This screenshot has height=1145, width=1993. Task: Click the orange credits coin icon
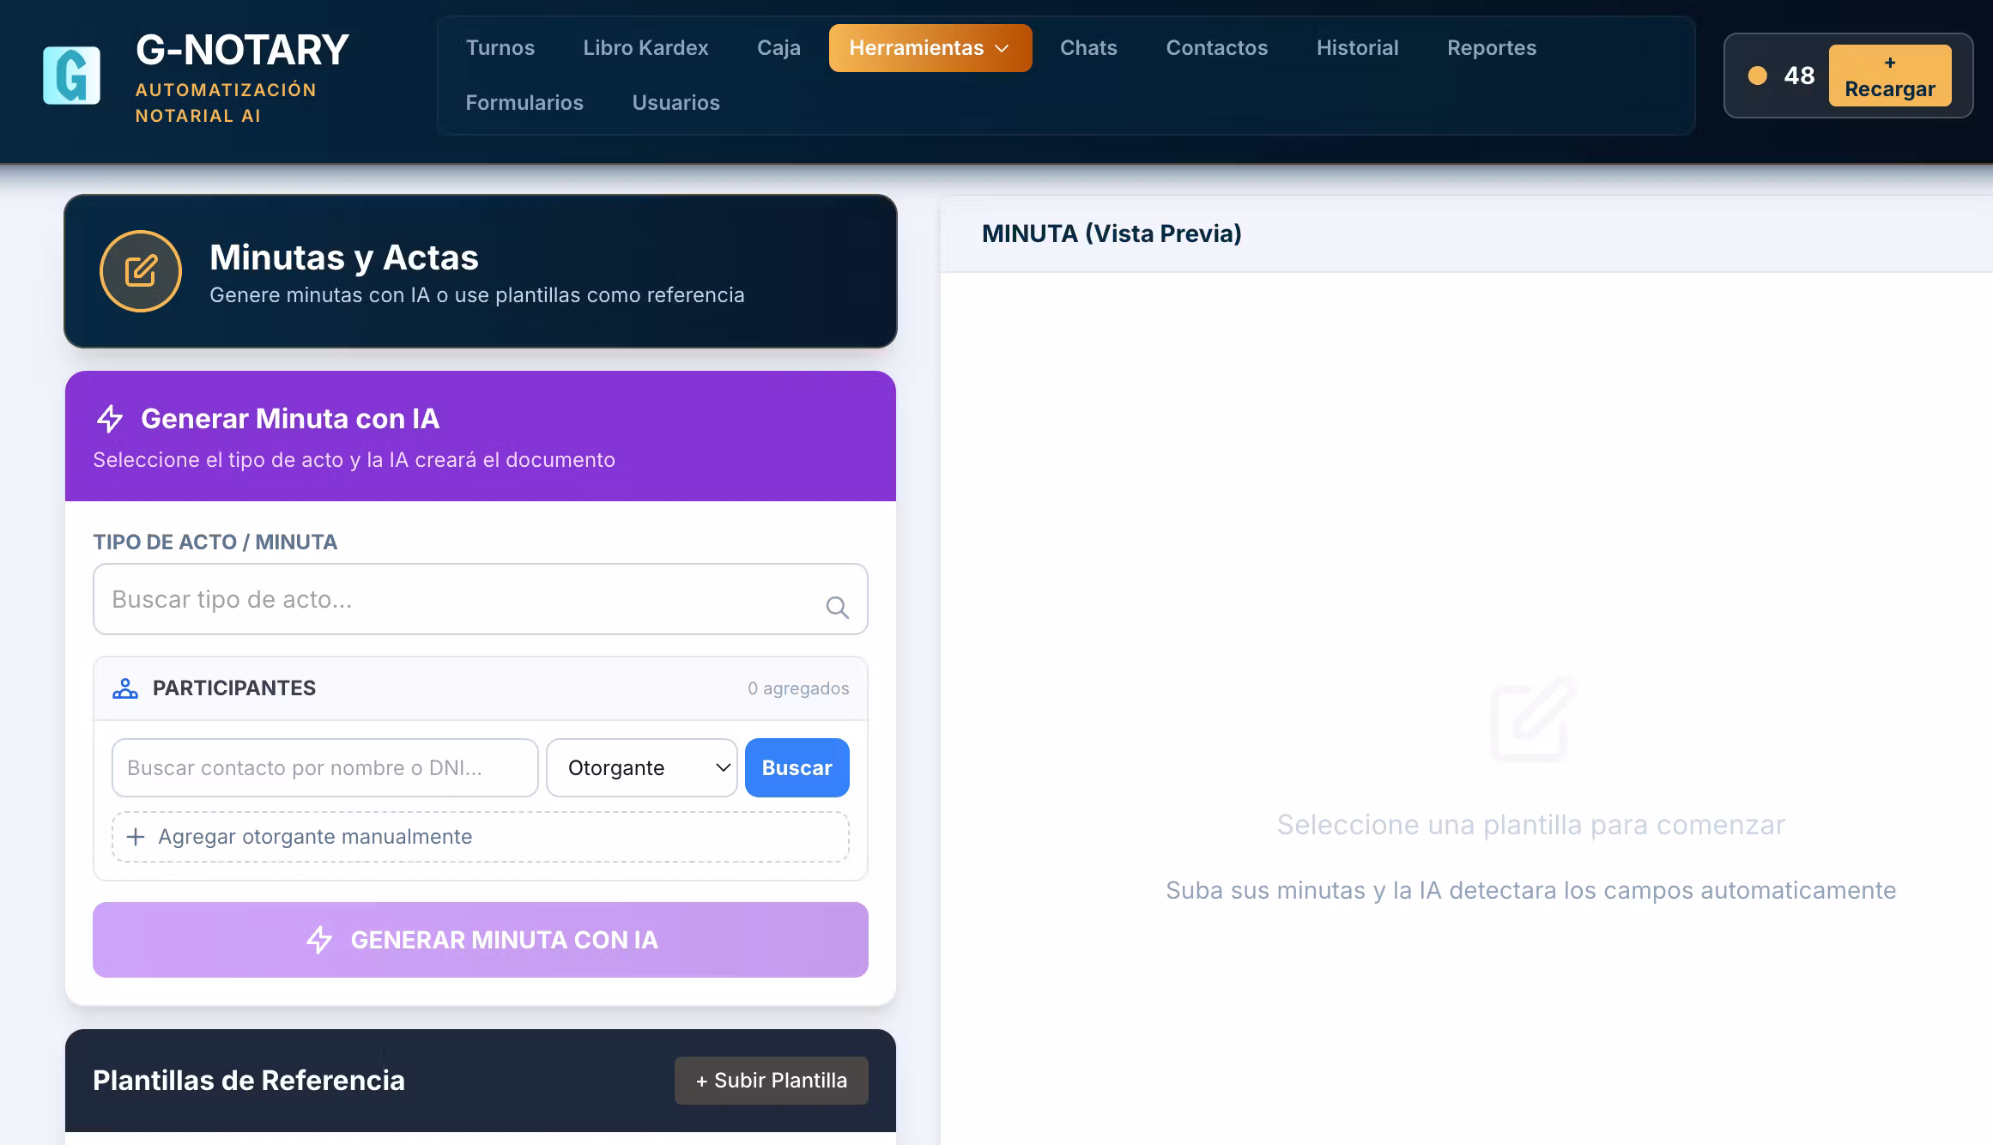[x=1758, y=76]
